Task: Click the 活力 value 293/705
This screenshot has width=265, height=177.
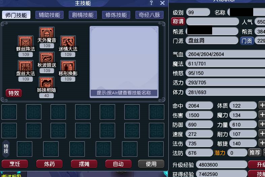Action: 225,83
